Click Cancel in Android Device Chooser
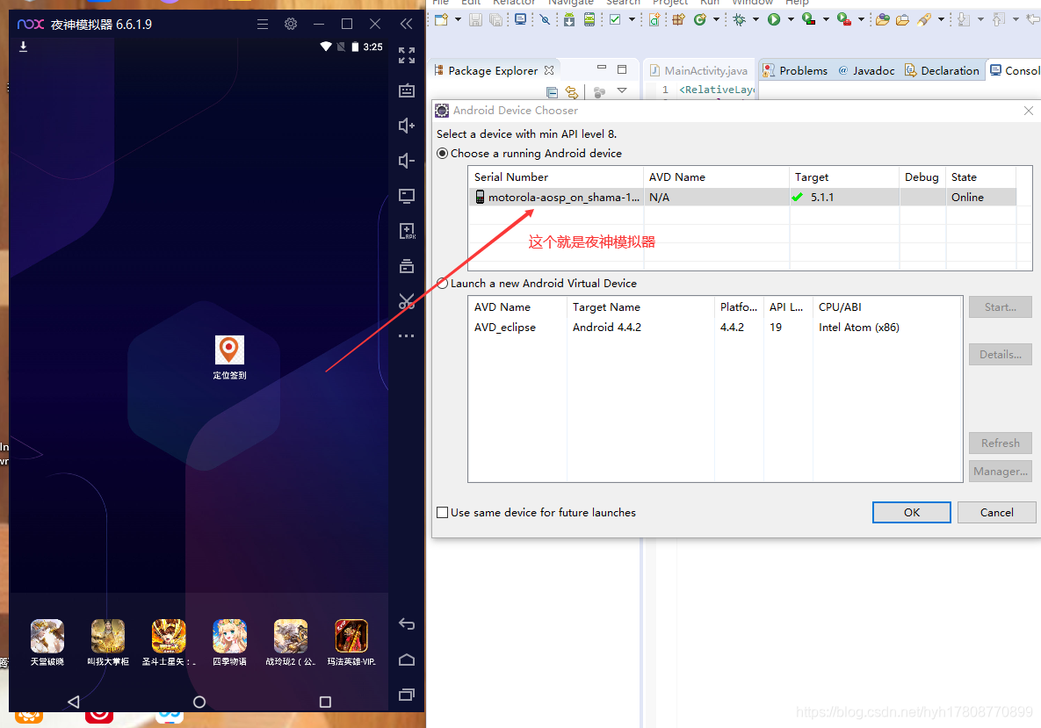This screenshot has width=1041, height=728. (x=996, y=512)
